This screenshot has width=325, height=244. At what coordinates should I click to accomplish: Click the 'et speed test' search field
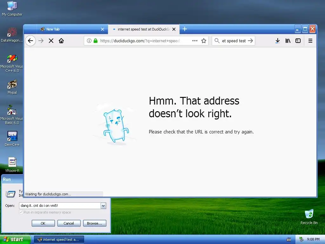click(x=234, y=41)
